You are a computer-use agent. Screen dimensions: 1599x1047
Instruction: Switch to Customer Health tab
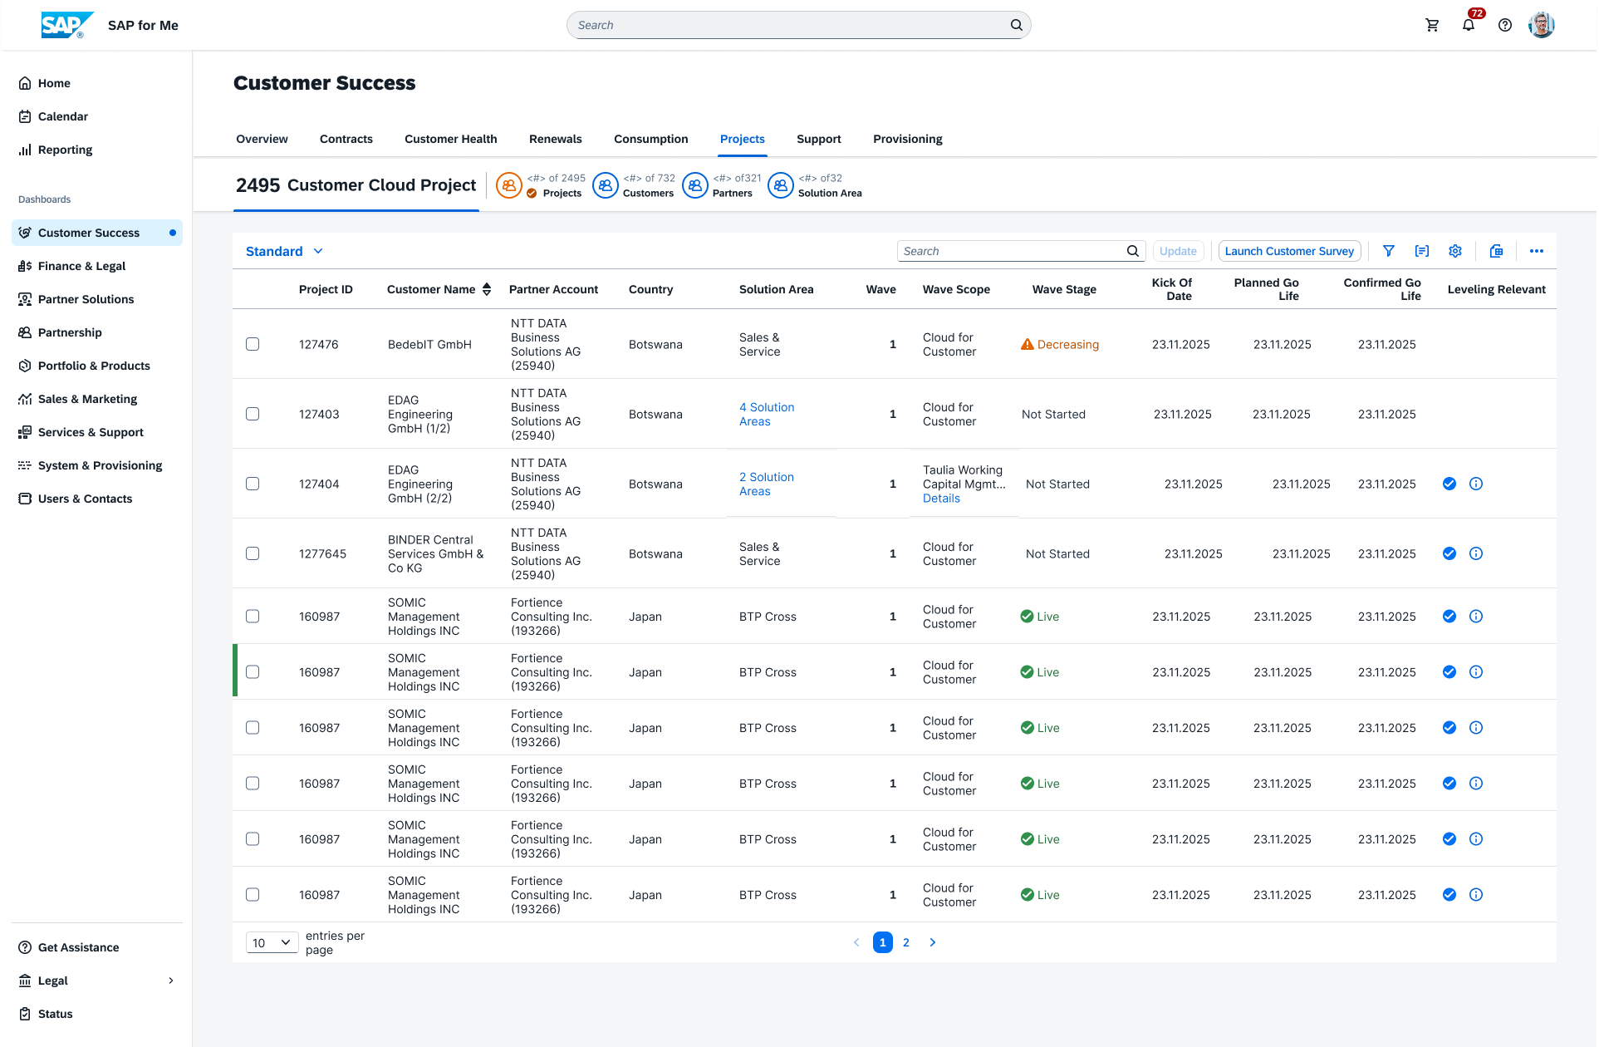tap(451, 139)
